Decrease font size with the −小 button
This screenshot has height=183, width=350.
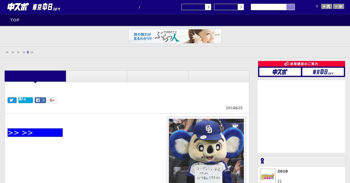pyautogui.click(x=339, y=6)
